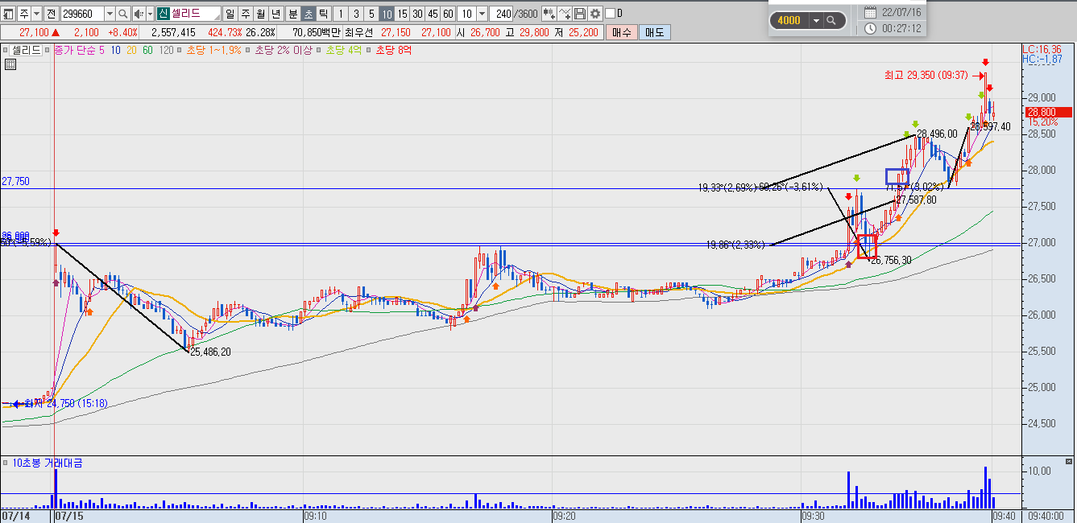Switch to weekly chart 주
This screenshot has height=523, width=1077.
[246, 14]
